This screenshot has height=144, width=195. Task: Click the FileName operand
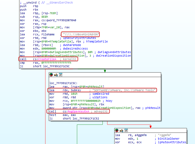click(x=48, y=34)
